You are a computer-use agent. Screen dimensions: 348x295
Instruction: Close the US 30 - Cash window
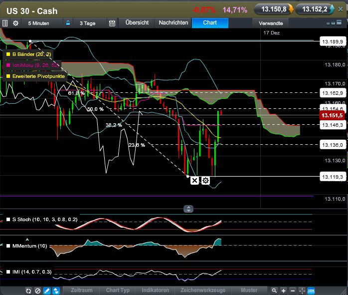341,9
